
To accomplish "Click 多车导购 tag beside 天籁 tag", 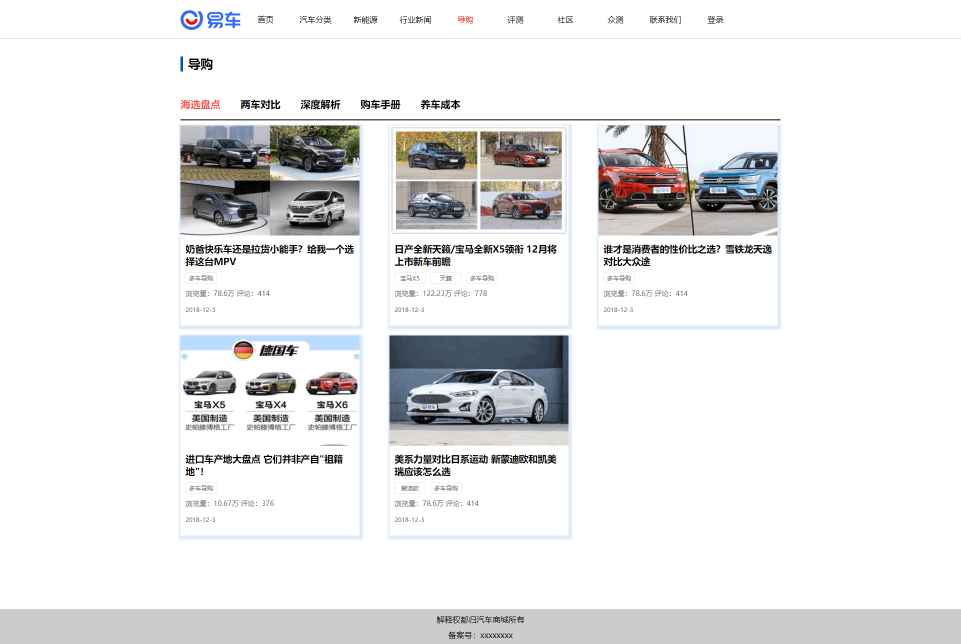I will (482, 278).
